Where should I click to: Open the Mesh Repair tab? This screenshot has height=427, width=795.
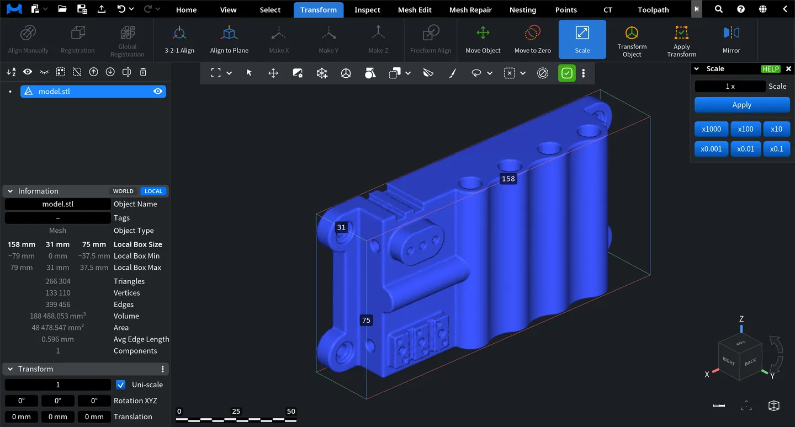(x=470, y=9)
